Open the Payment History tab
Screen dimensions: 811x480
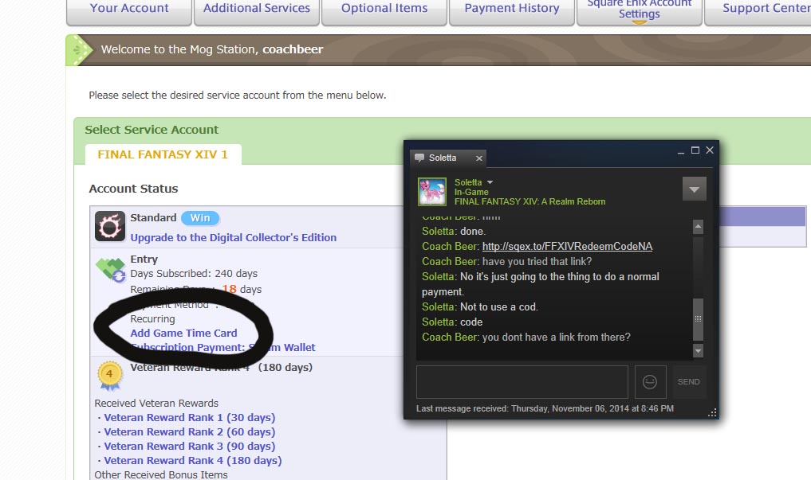point(512,10)
